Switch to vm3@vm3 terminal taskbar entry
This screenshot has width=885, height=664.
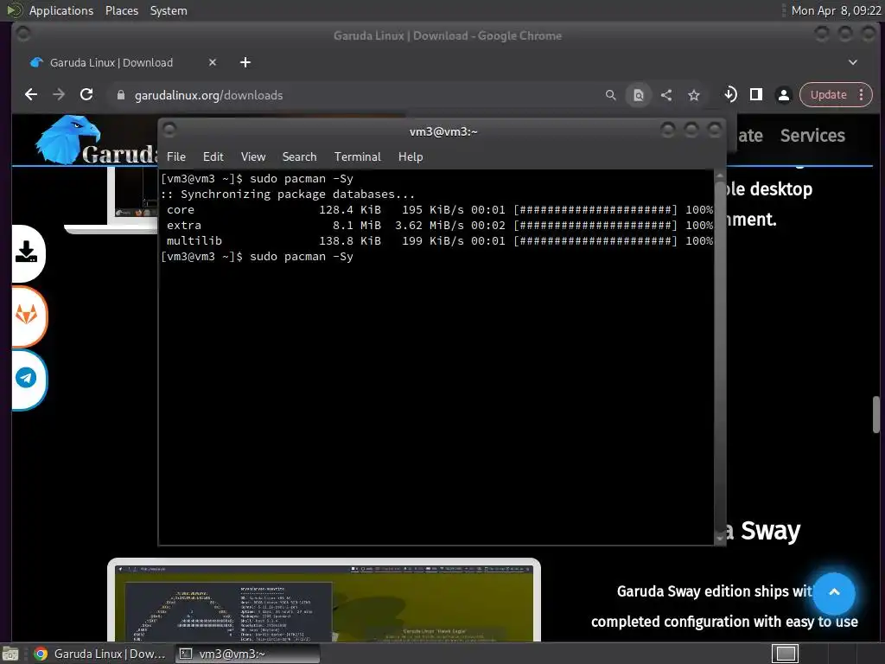246,654
